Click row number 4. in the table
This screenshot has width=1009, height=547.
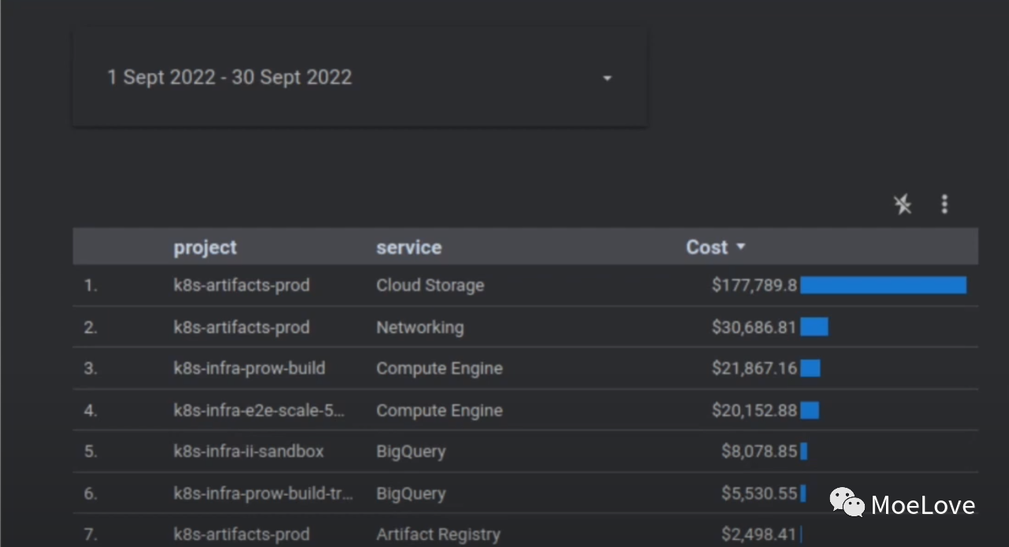91,410
